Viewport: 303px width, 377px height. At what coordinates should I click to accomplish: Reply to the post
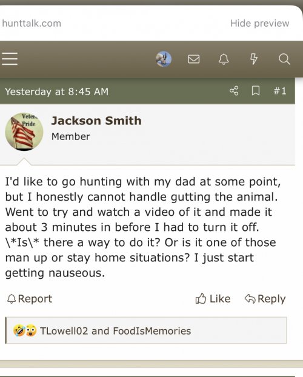[265, 299]
